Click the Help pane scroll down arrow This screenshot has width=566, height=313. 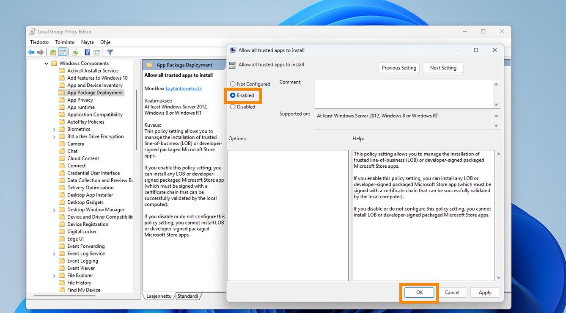tap(498, 278)
